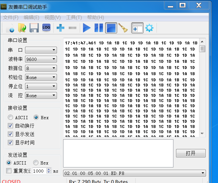Open settings via the gear icon
This screenshot has width=218, height=183.
pyautogui.click(x=149, y=28)
